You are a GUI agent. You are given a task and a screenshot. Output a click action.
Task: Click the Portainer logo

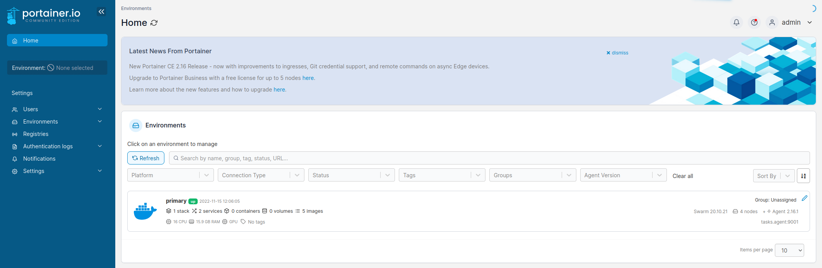coord(43,15)
